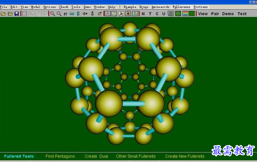Open the Aminoacids menu
This screenshot has width=257, height=162.
(x=160, y=7)
